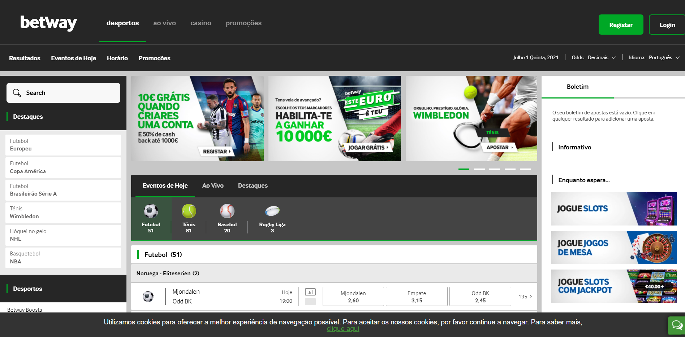The image size is (685, 337).
Task: Click the Login button
Action: [667, 25]
